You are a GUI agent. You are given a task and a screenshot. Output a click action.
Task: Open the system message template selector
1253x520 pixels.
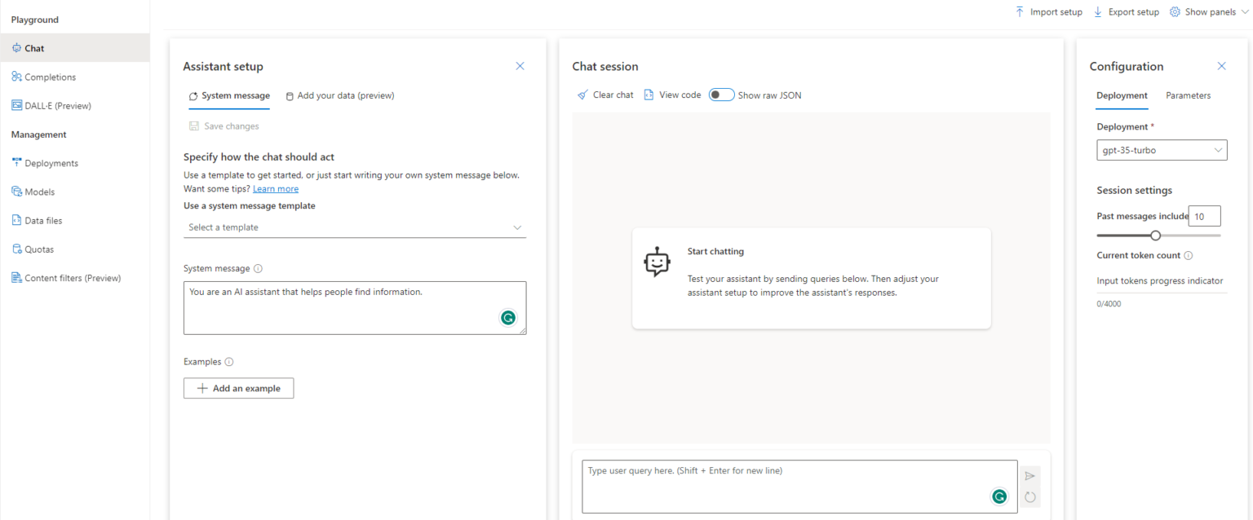click(x=354, y=227)
